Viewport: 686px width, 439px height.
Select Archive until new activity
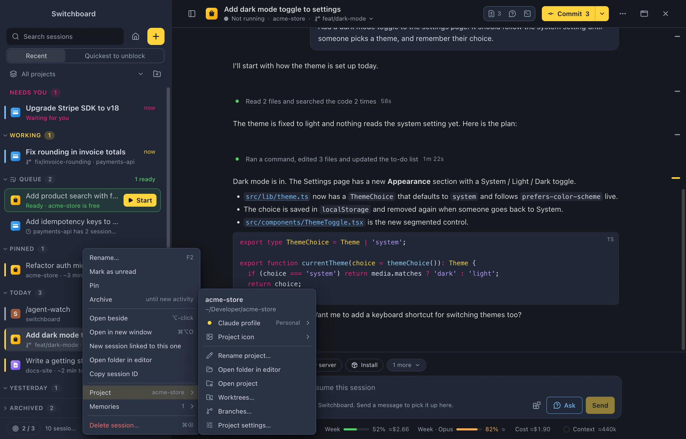[141, 299]
